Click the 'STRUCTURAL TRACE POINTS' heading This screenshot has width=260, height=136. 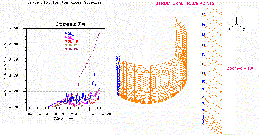tap(185, 4)
